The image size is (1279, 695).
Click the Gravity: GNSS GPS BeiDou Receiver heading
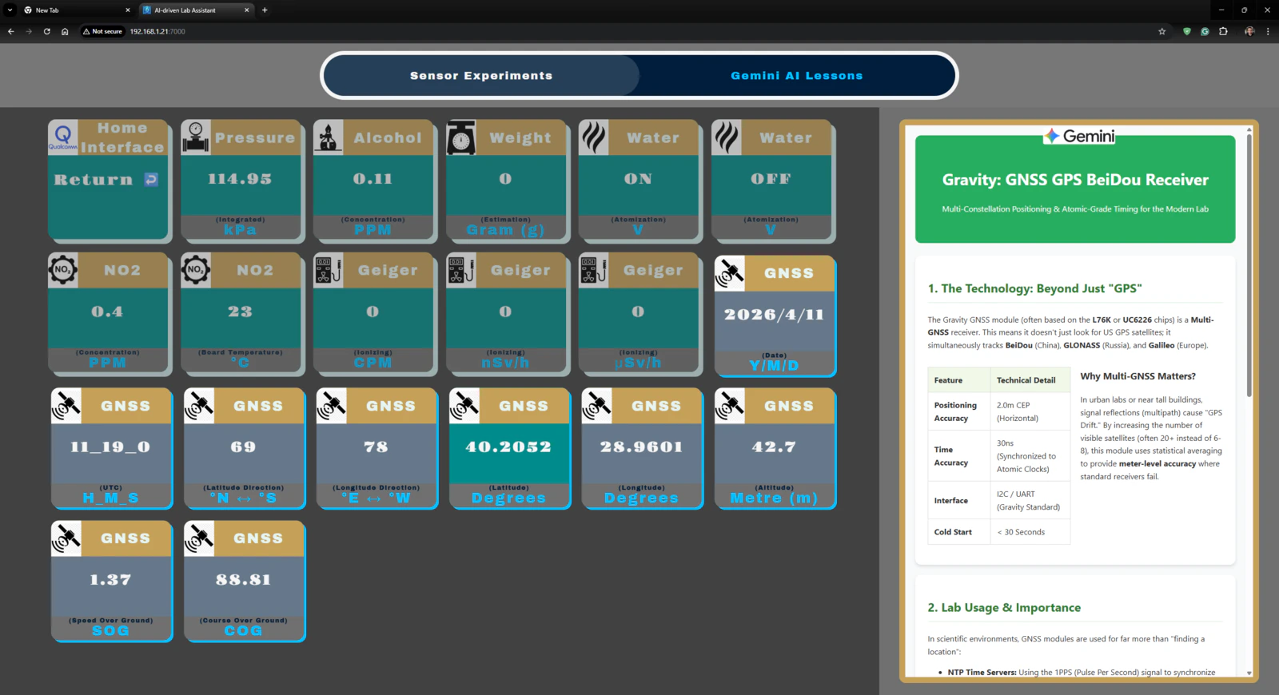point(1075,180)
